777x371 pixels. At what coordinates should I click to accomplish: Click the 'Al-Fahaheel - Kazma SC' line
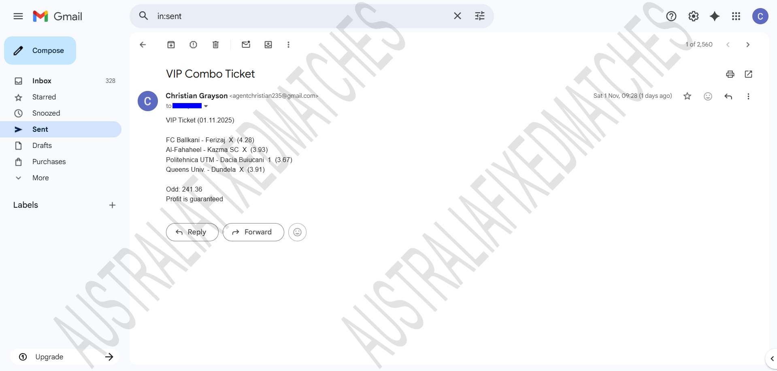point(217,150)
